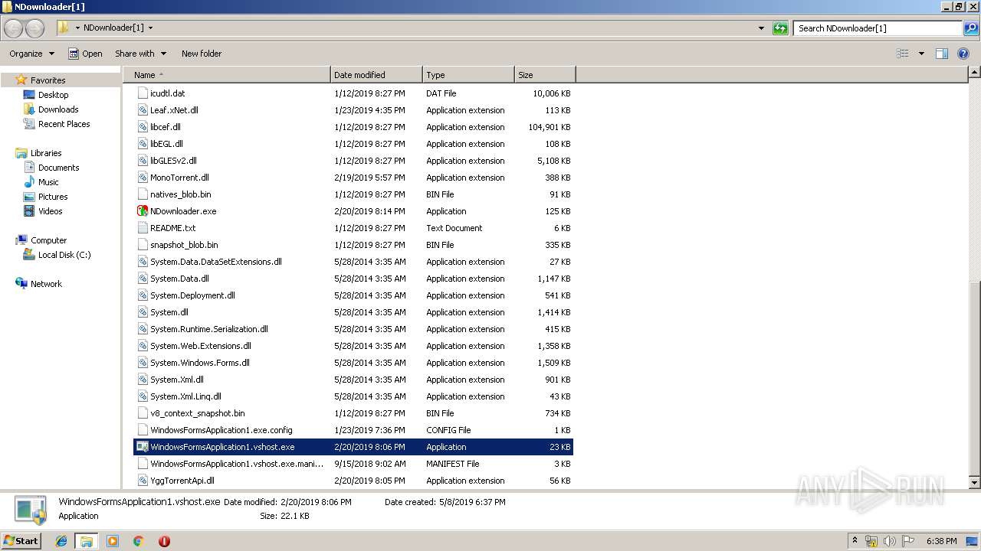Select the System.Xml.dll file icon
Screen dimensions: 981x551
pos(143,380)
